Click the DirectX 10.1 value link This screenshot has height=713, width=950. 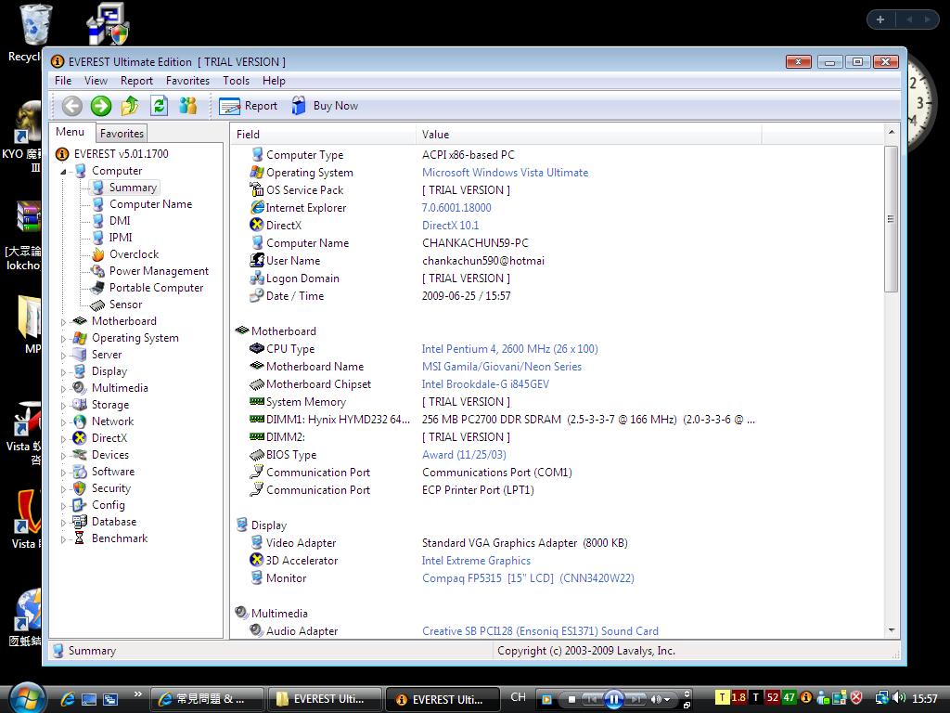(x=450, y=226)
